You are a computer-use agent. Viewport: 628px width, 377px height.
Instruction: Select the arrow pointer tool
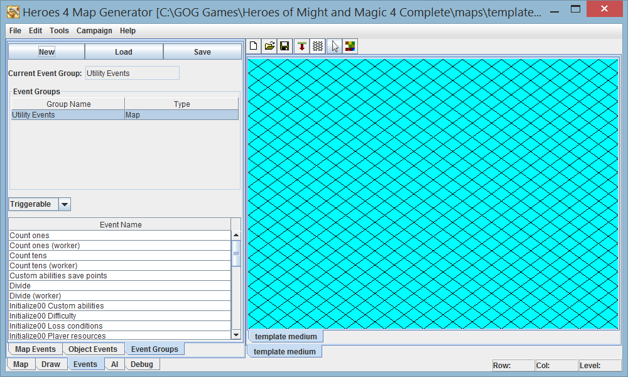(335, 46)
